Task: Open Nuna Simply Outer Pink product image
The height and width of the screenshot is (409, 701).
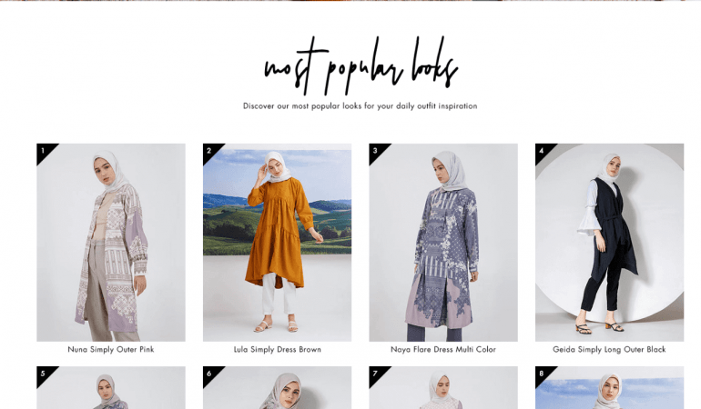Action: pos(111,243)
